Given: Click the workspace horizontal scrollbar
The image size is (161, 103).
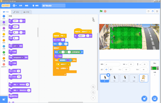Looking at the screenshot, I should tap(66, 102).
